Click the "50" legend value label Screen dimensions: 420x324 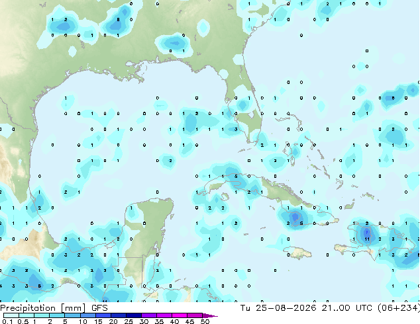205,321
